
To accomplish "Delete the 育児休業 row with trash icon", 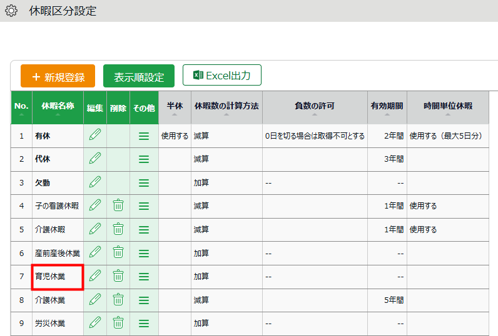I will coord(118,275).
